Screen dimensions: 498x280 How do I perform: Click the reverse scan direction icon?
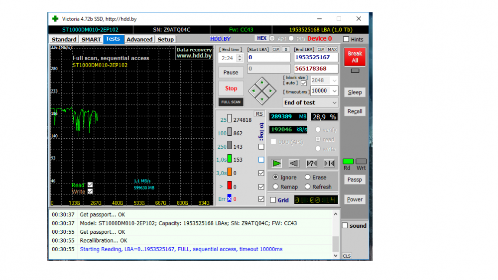pyautogui.click(x=294, y=163)
